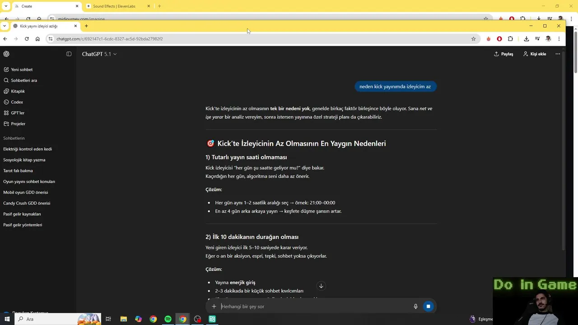Viewport: 578px width, 325px height.
Task: Open Projeler in sidebar
Action: click(38, 124)
